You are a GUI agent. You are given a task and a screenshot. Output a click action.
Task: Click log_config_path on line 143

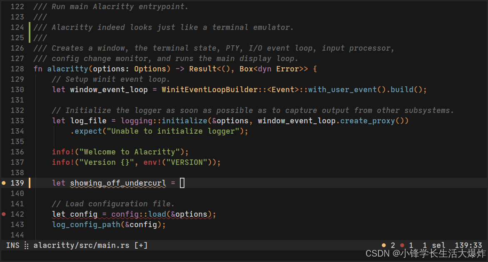[86, 225]
